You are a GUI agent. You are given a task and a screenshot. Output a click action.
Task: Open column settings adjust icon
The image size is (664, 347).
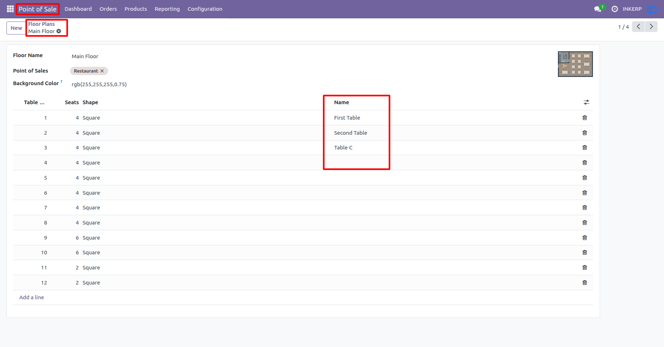586,102
